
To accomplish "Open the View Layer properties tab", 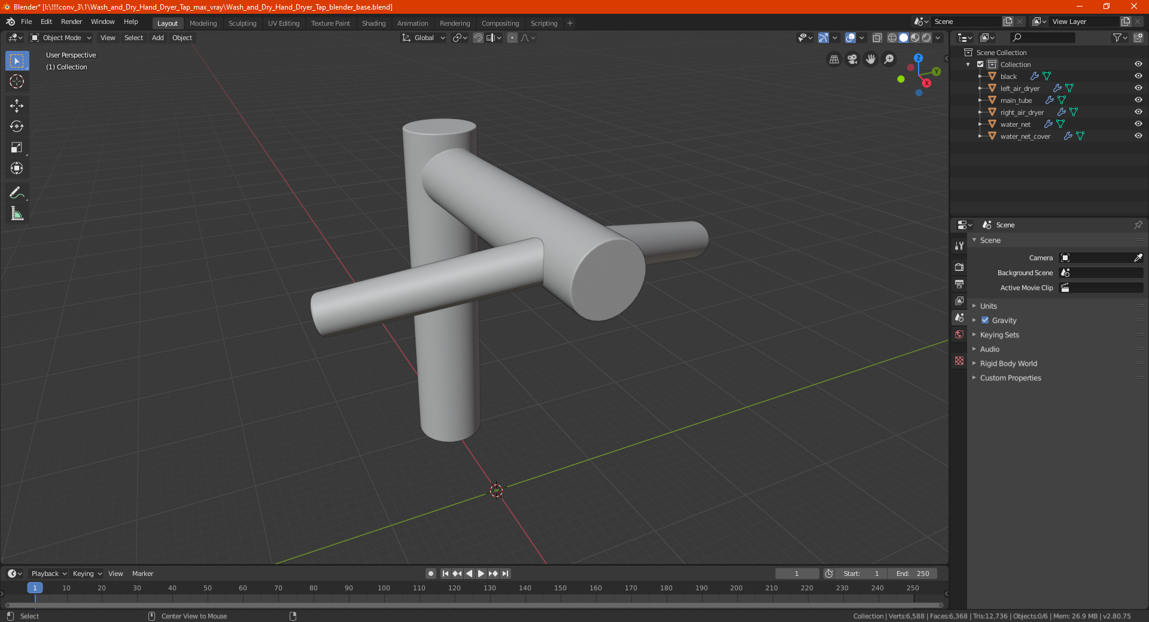I will click(x=959, y=300).
